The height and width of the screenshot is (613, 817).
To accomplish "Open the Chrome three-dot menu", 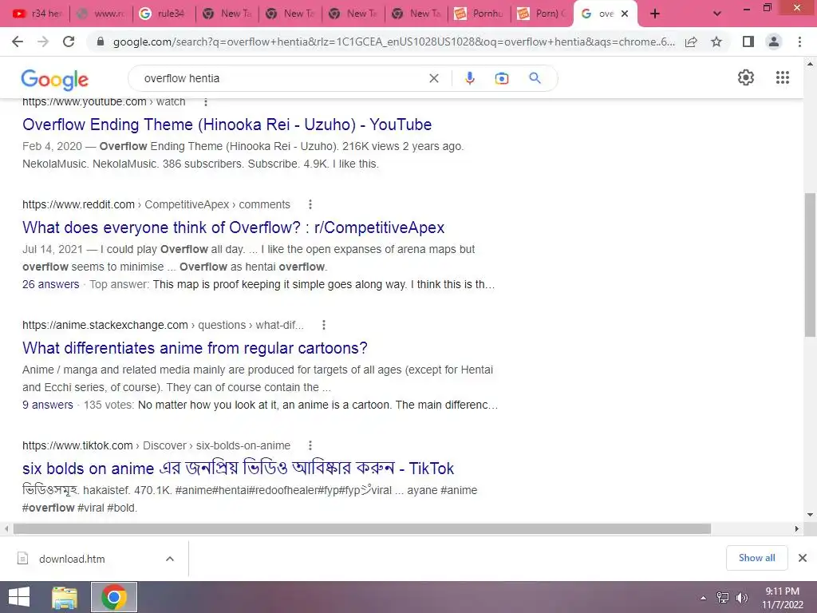I will (x=799, y=42).
